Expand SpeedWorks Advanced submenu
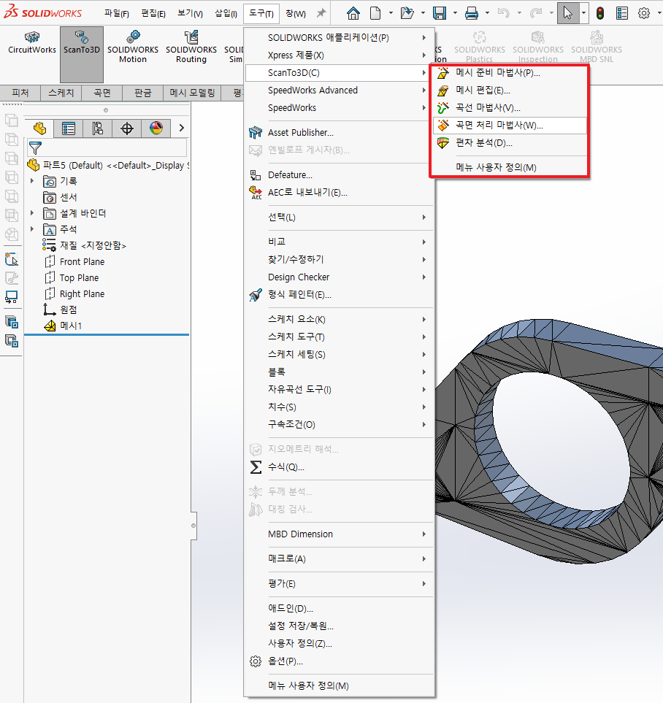 [x=339, y=90]
